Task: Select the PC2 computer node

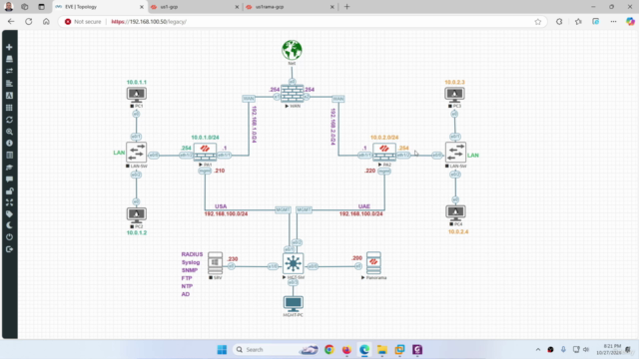Action: pos(136,215)
